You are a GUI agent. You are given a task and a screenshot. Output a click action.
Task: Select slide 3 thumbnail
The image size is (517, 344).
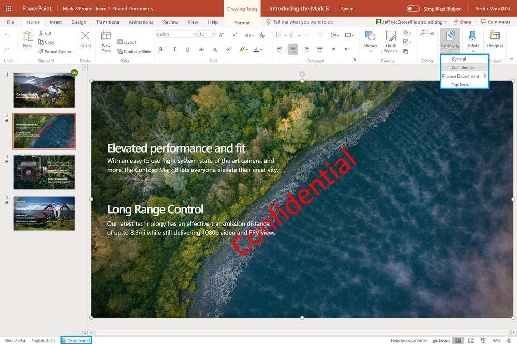[44, 172]
